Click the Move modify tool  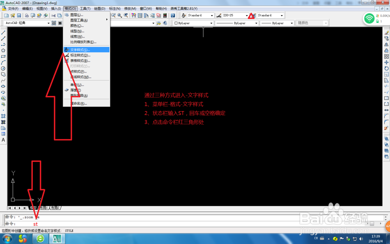[x=386, y=62]
